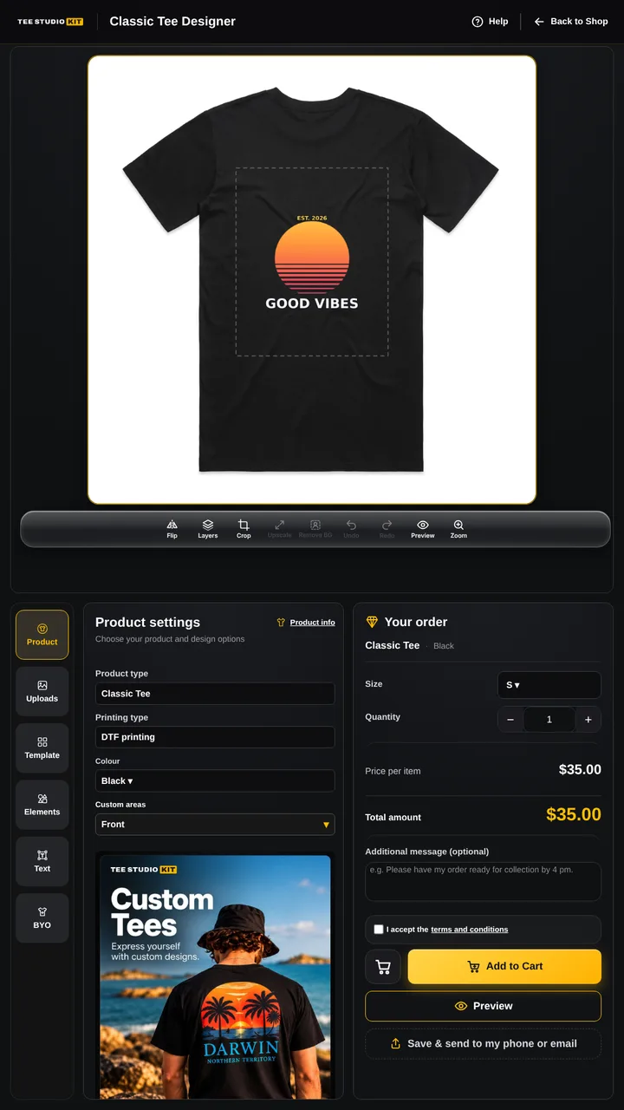The width and height of the screenshot is (624, 1110).
Task: Click the Undo arrow icon
Action: pos(351,525)
